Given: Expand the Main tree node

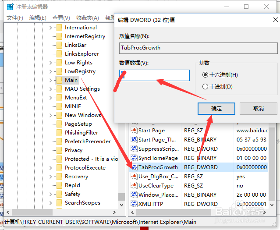Looking at the screenshot, I should [x=51, y=80].
